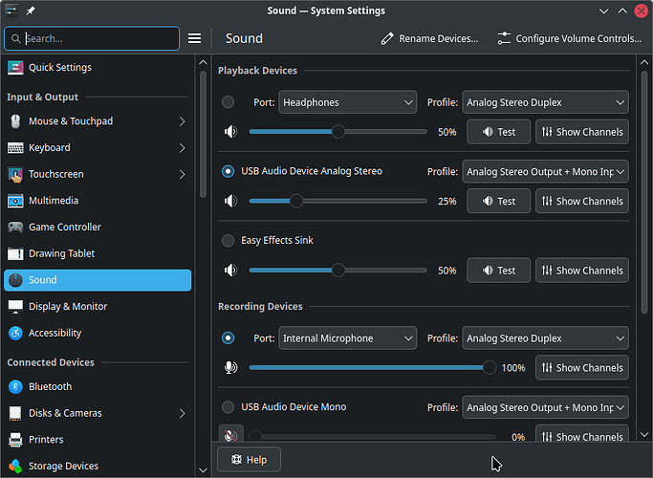
Task: Test USB Audio Device Analog Stereo output
Action: coord(498,201)
